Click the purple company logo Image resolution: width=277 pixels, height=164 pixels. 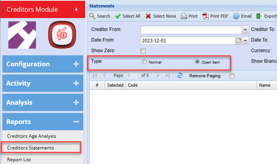[22, 35]
